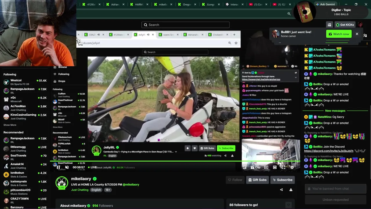Select the English language tag
Screen dimensions: 371x209
pos(96,190)
